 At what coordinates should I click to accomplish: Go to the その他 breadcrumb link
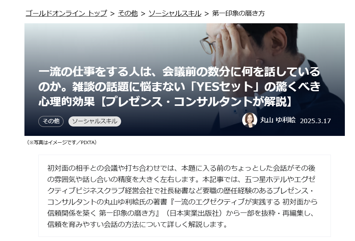click(128, 14)
